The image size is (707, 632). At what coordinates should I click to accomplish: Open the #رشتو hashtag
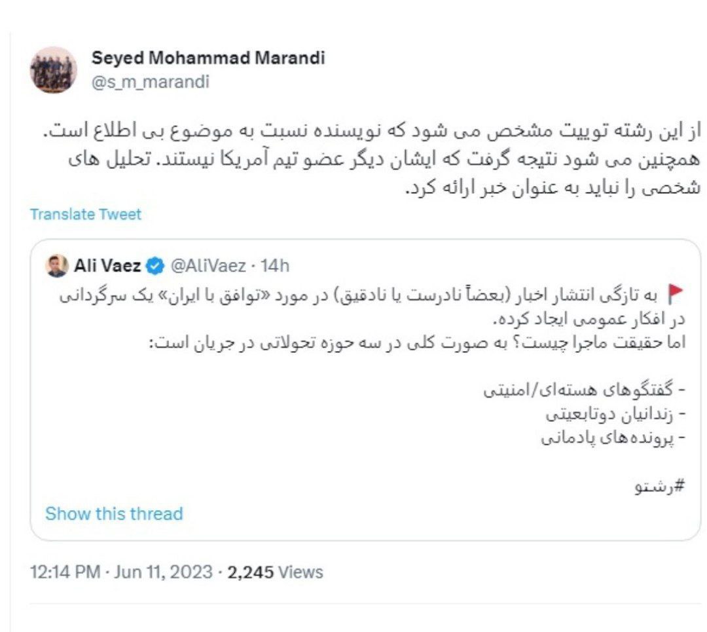click(660, 487)
